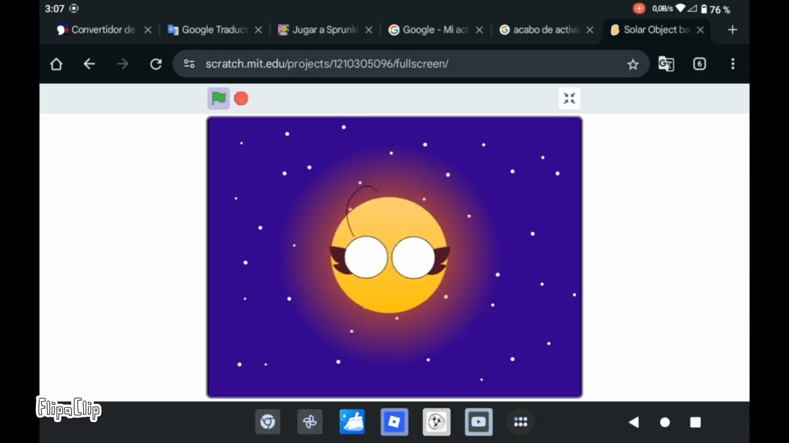
Task: Tap the screen recording indicator in status bar
Action: pos(639,9)
